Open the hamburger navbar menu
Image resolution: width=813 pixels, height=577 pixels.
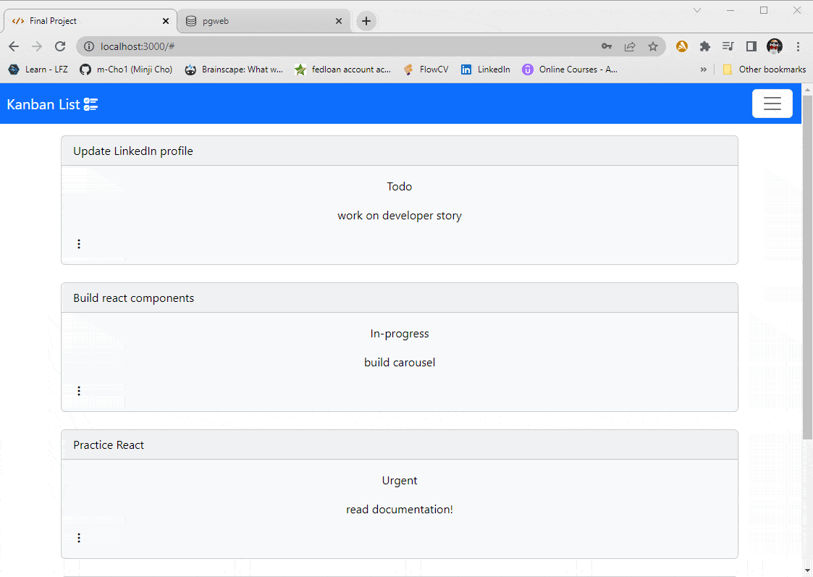(772, 104)
